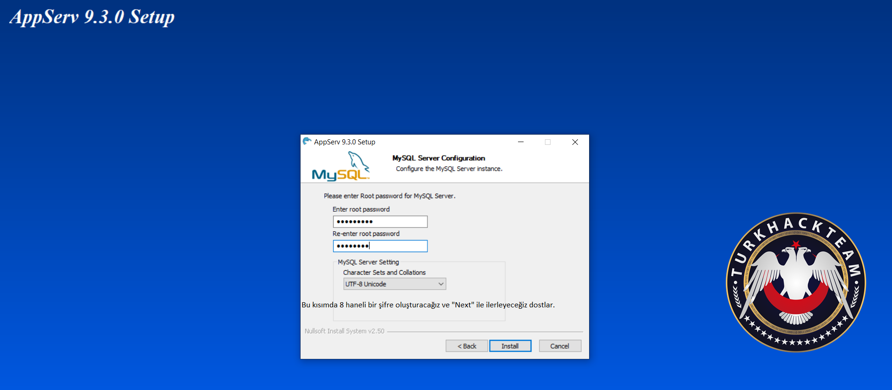The image size is (892, 390).
Task: Click the 'Character Sets and Collations' label
Action: tap(384, 273)
